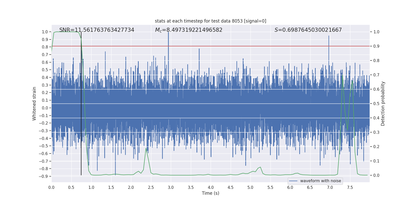Click the S=0.698 annotation text

point(308,30)
